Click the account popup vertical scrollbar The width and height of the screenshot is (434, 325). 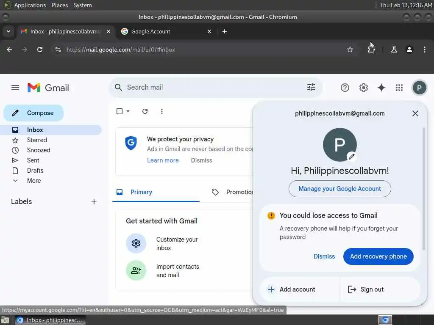pos(423,189)
